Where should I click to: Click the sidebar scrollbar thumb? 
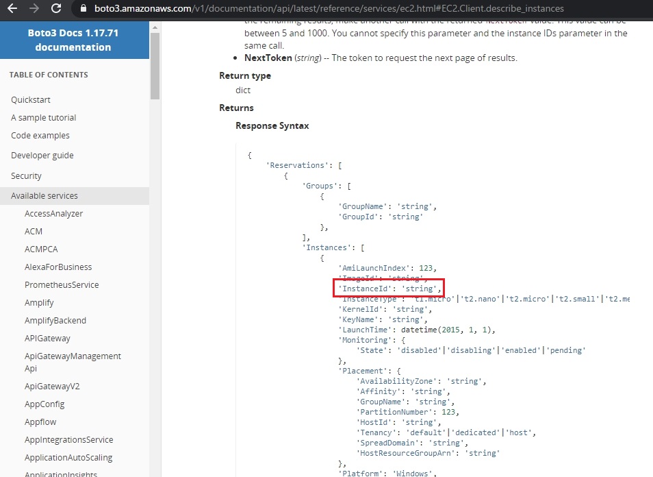[x=155, y=66]
